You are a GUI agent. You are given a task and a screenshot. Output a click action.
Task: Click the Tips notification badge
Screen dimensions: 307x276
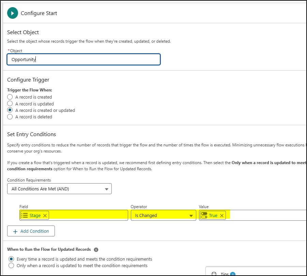(233, 274)
